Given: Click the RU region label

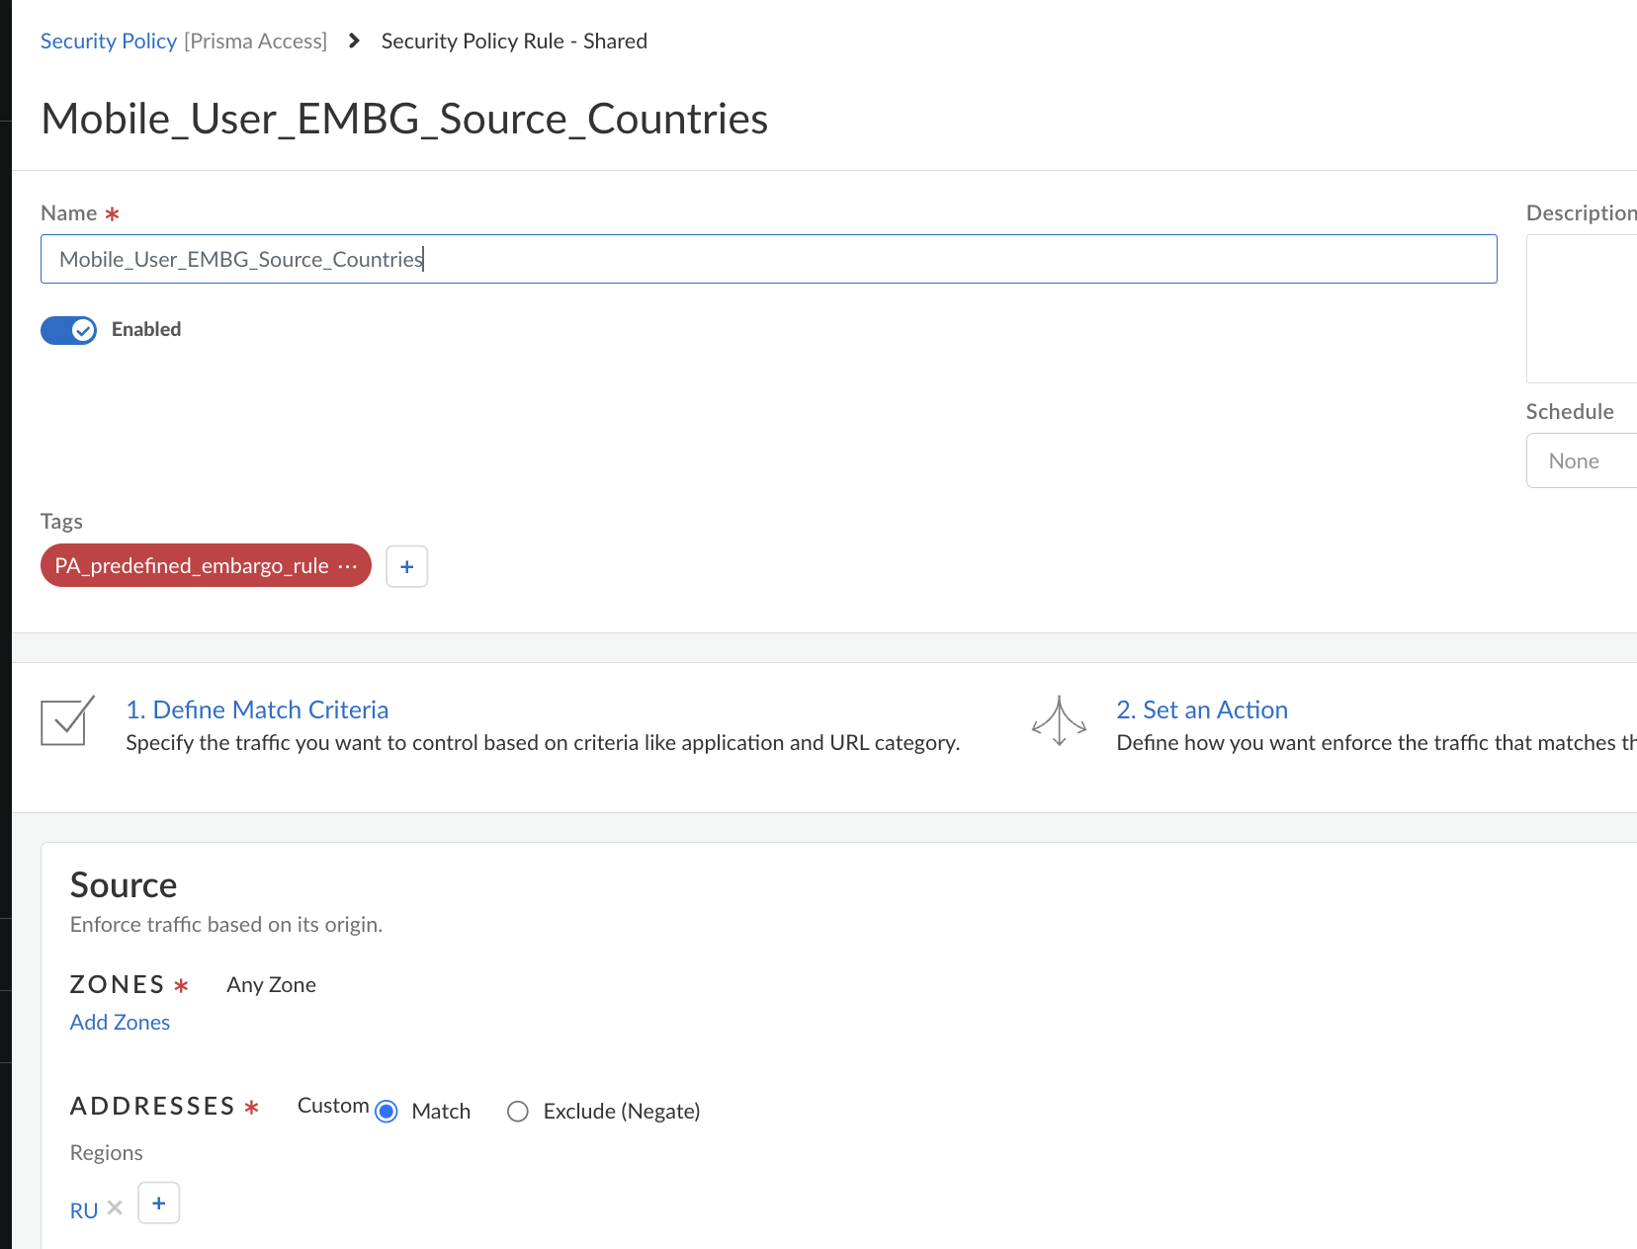Looking at the screenshot, I should click(x=84, y=1209).
